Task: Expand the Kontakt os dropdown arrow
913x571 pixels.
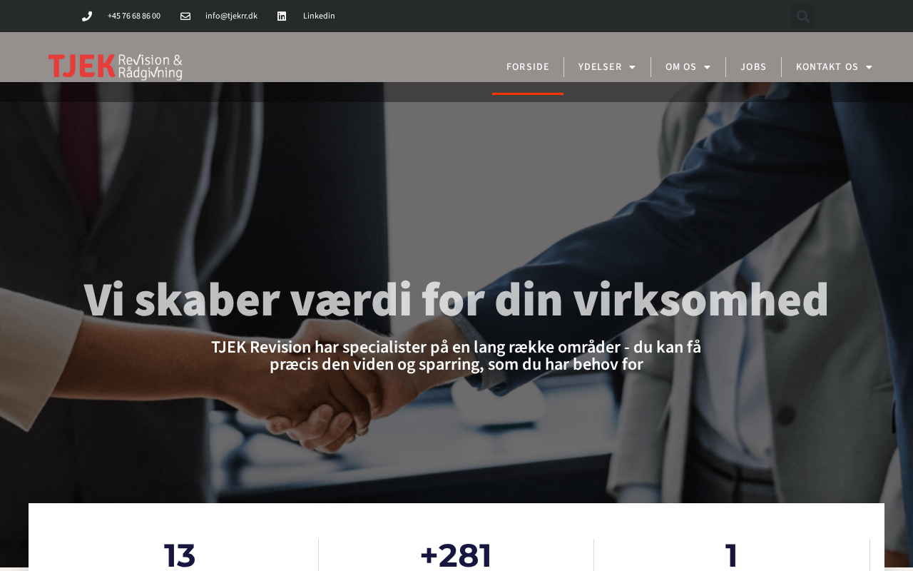Action: (869, 67)
